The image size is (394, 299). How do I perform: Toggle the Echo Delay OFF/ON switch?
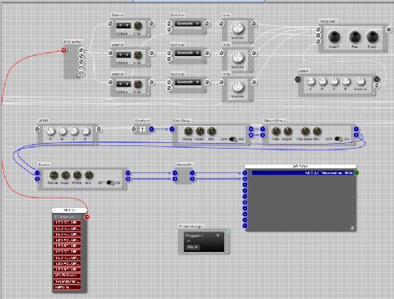point(233,139)
